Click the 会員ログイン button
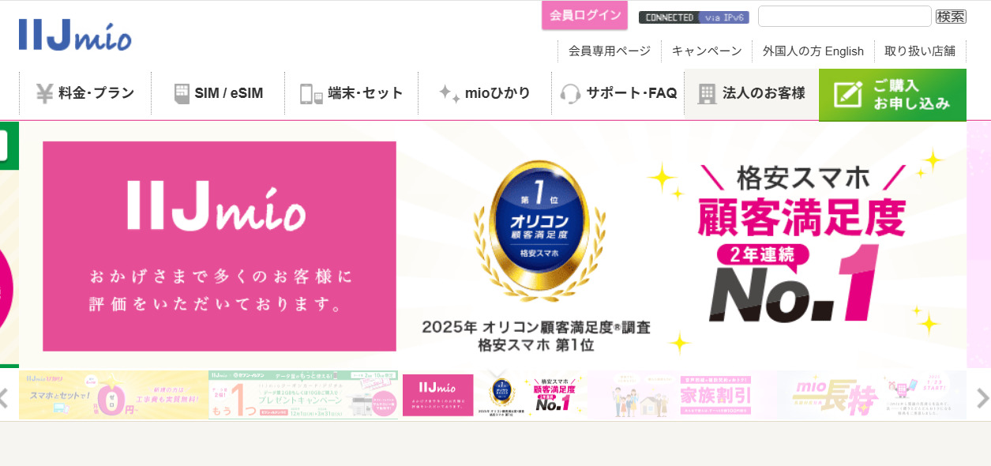The image size is (991, 466). (584, 15)
